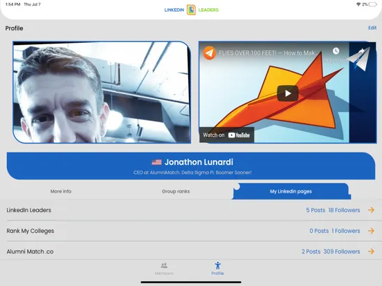Tap the Edit profile link
382x286 pixels.
(x=372, y=28)
